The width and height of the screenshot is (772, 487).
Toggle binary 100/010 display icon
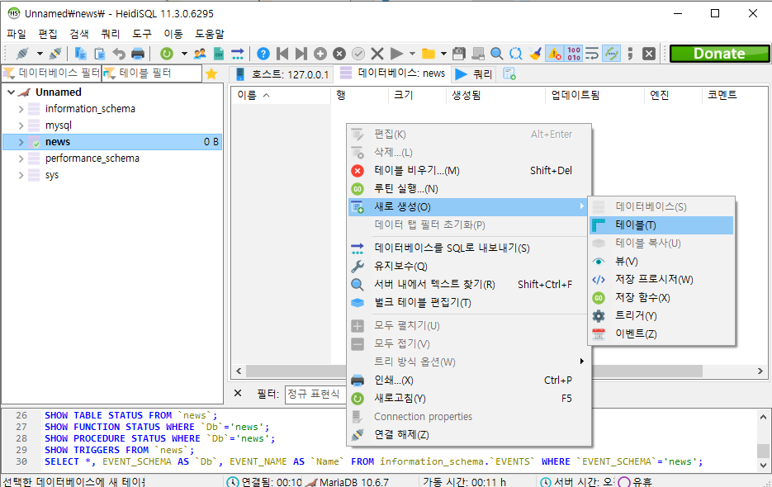[574, 54]
